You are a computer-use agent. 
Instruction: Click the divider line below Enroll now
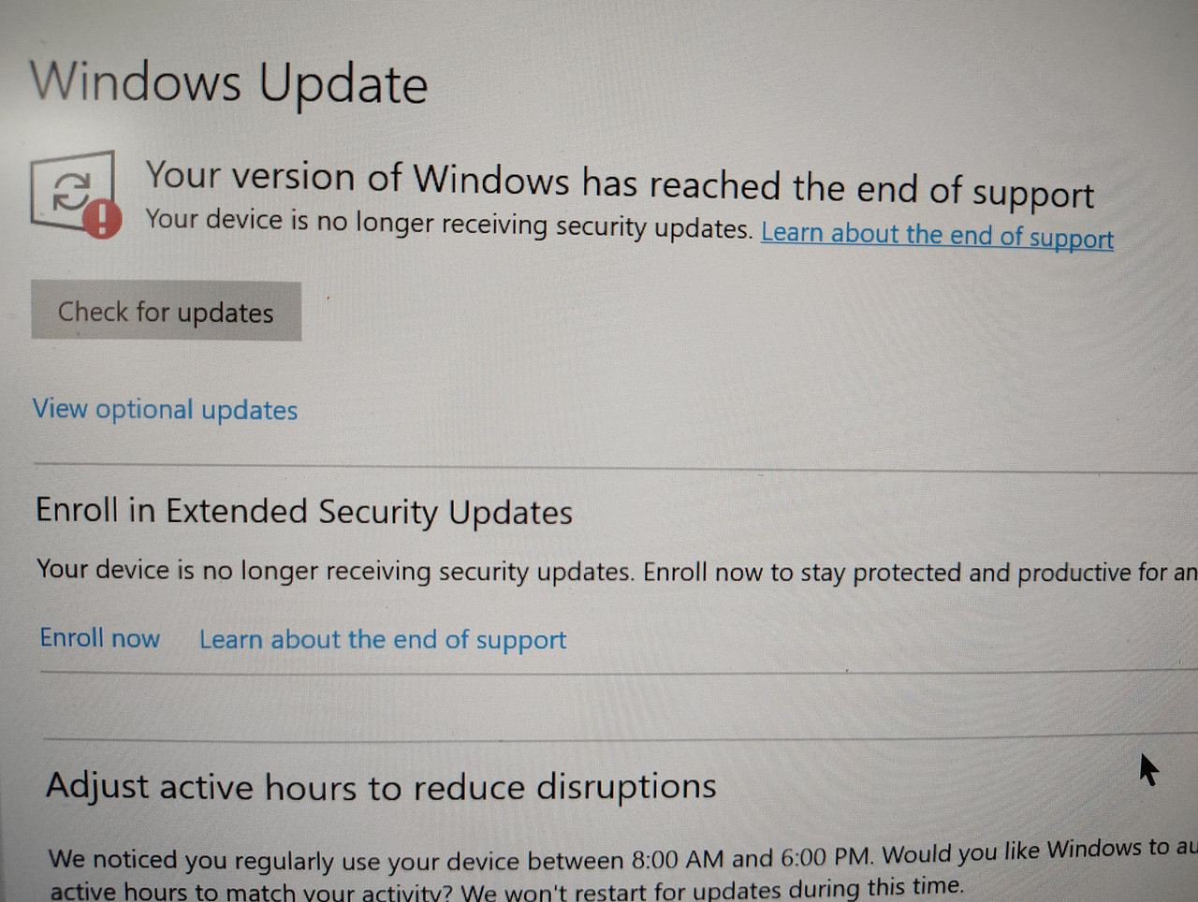(619, 671)
